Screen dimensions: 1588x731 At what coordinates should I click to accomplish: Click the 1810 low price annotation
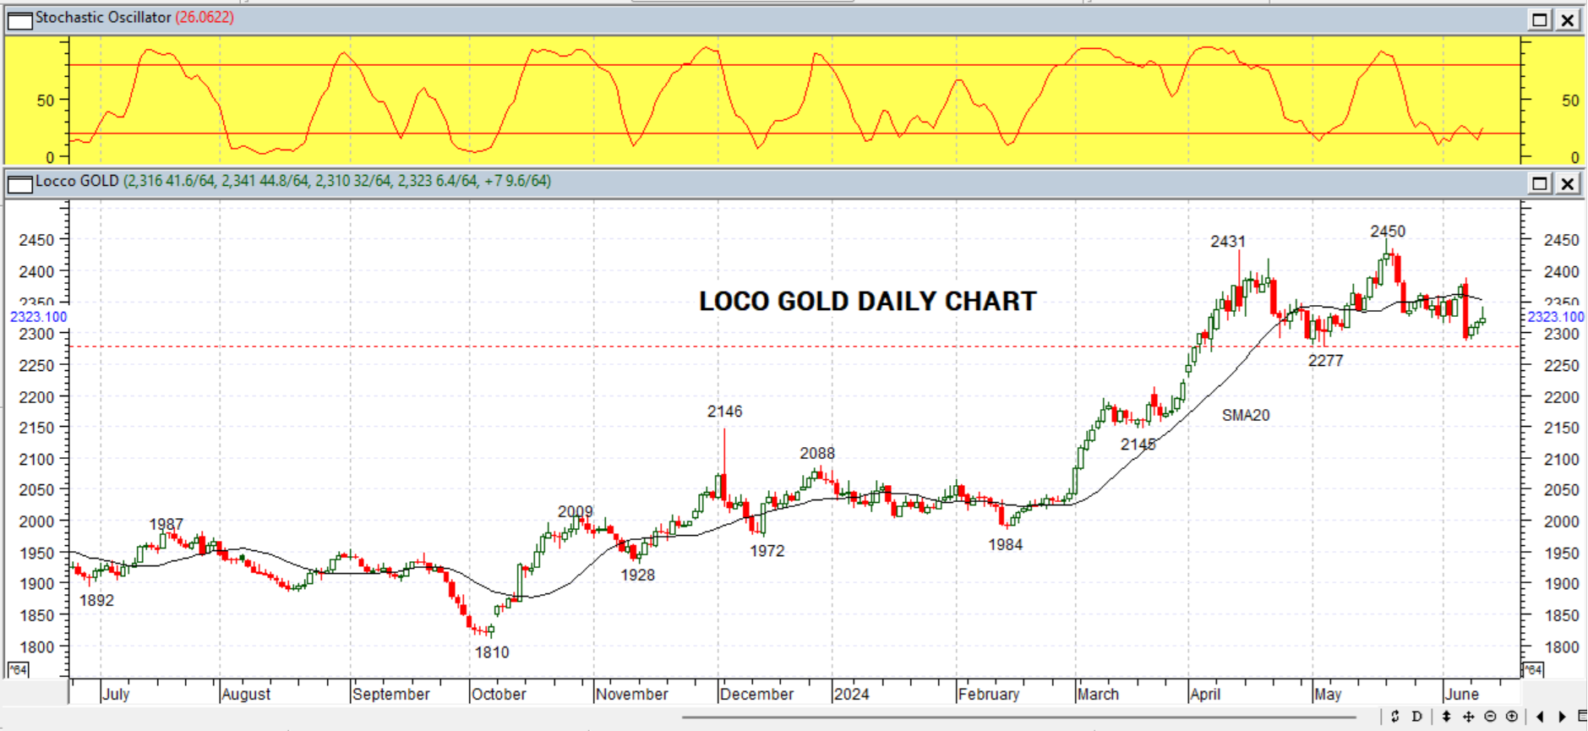[492, 652]
